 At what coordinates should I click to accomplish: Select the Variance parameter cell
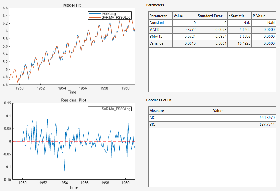160,43
